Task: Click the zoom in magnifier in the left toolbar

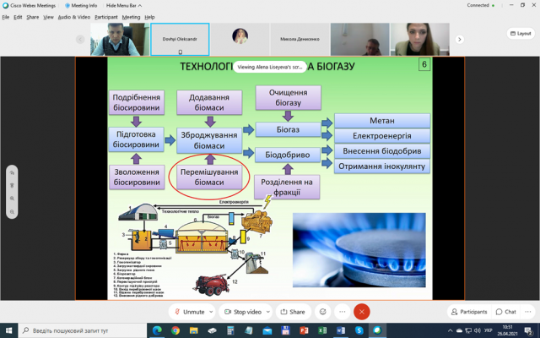Action: pyautogui.click(x=12, y=199)
